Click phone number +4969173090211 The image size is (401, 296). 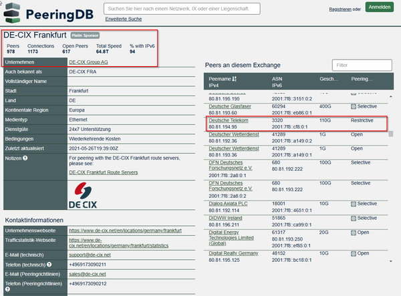tap(88, 265)
